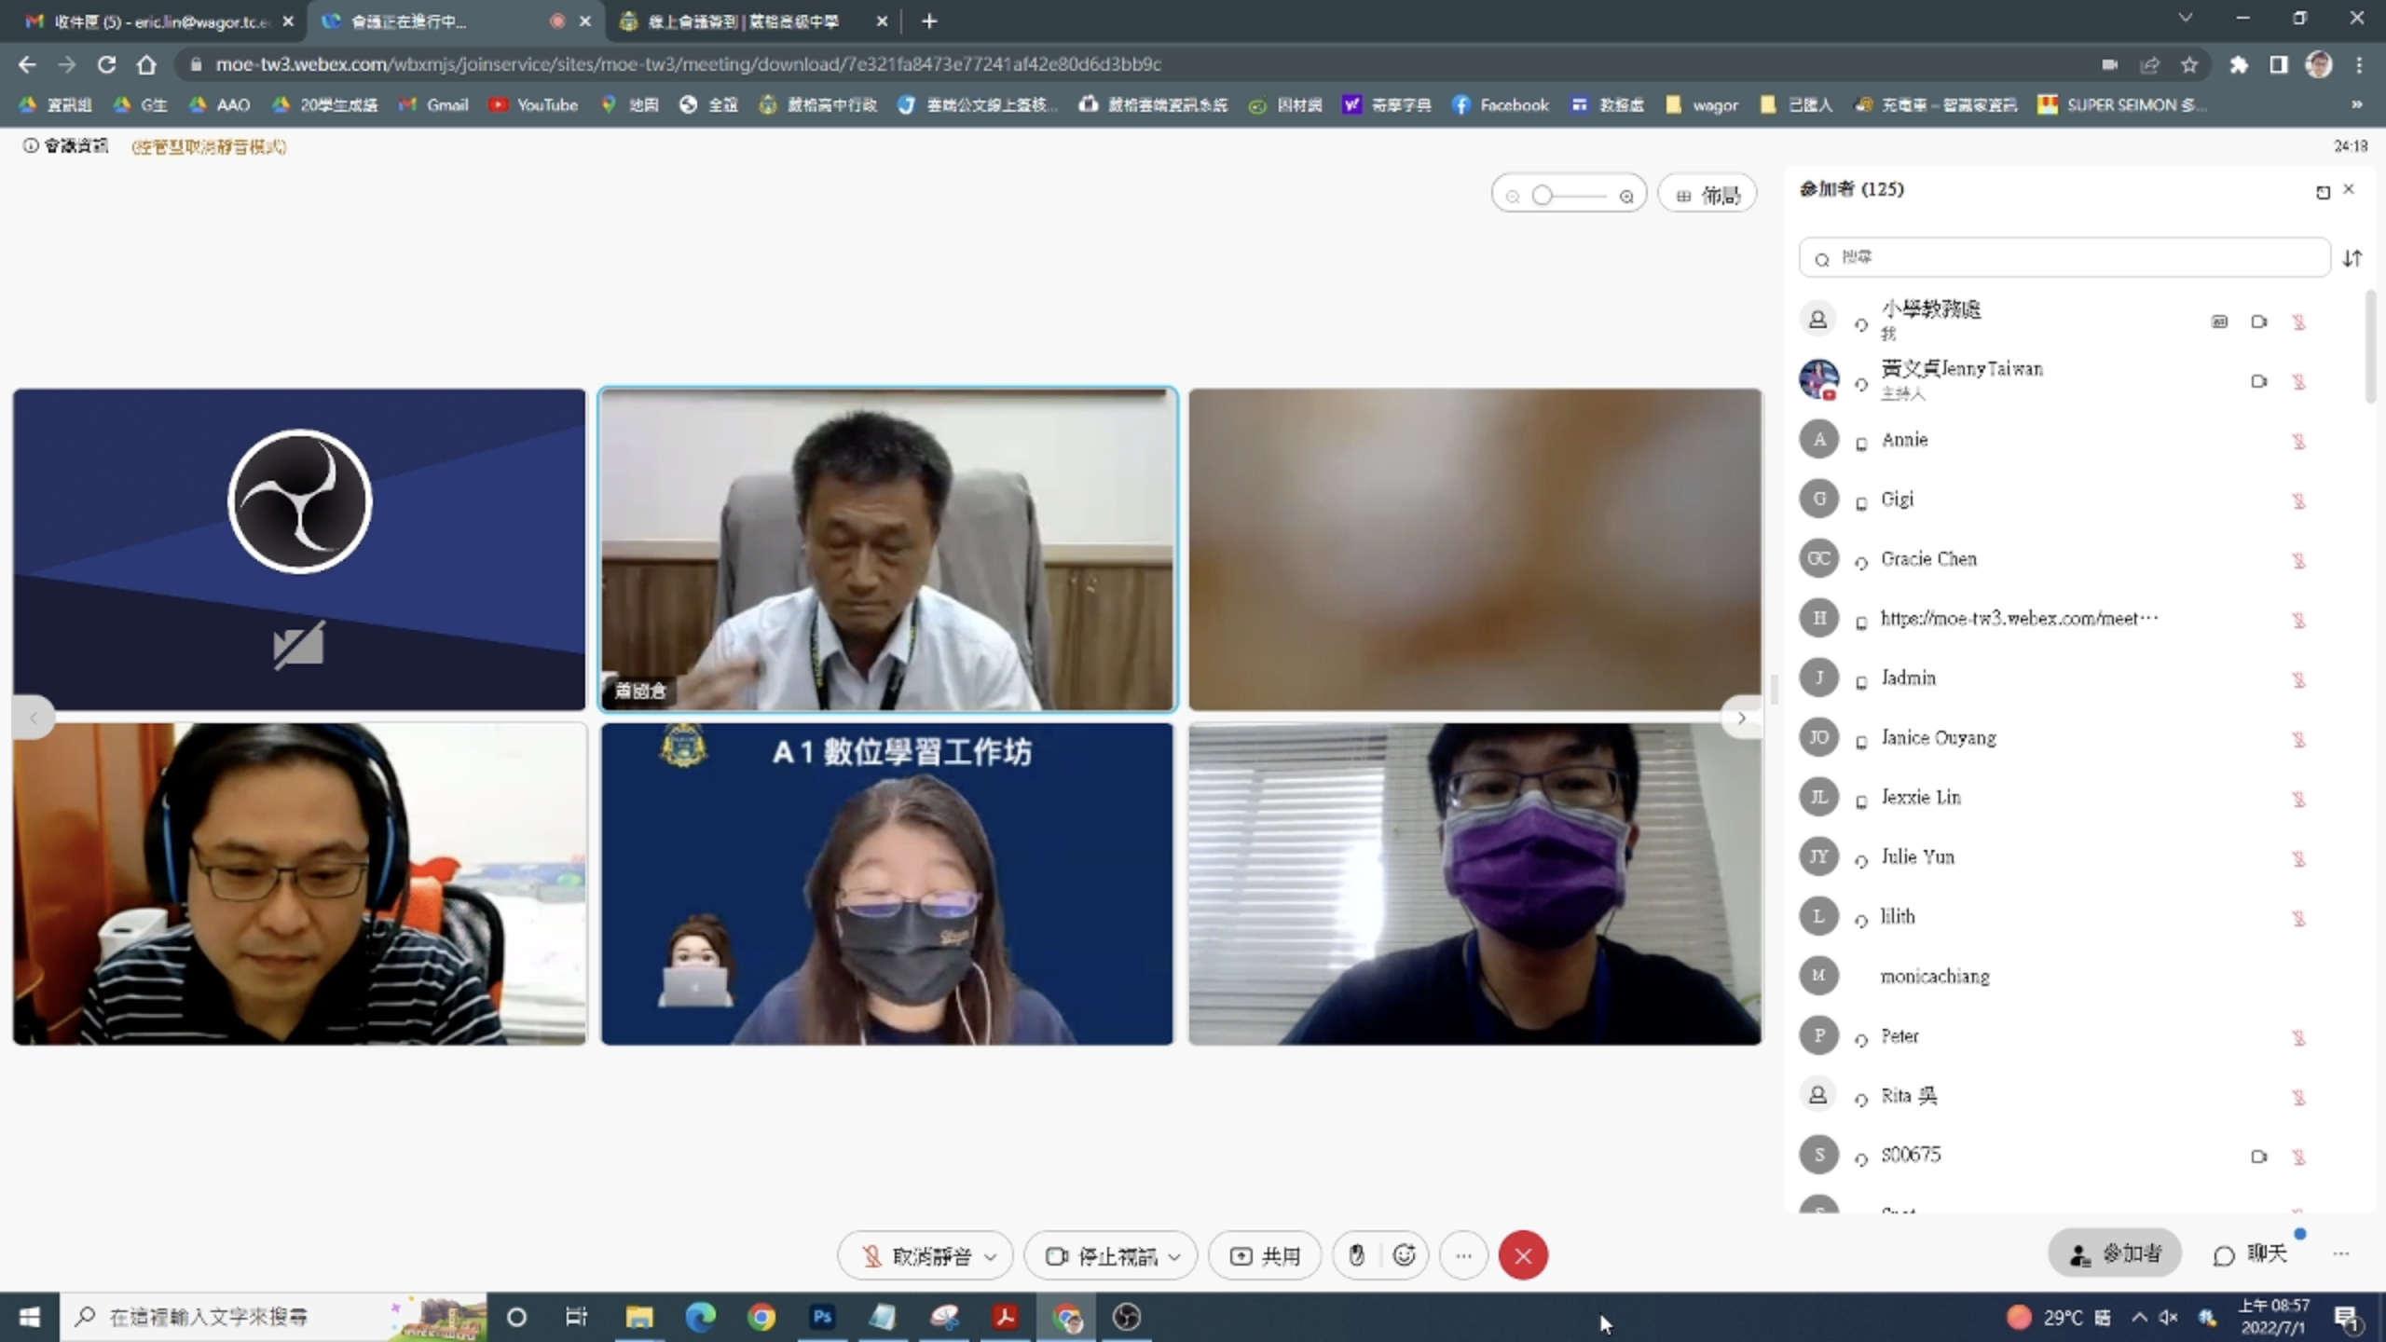The image size is (2386, 1342).
Task: Expand video options arrow beside 停止視訊
Action: [1174, 1256]
